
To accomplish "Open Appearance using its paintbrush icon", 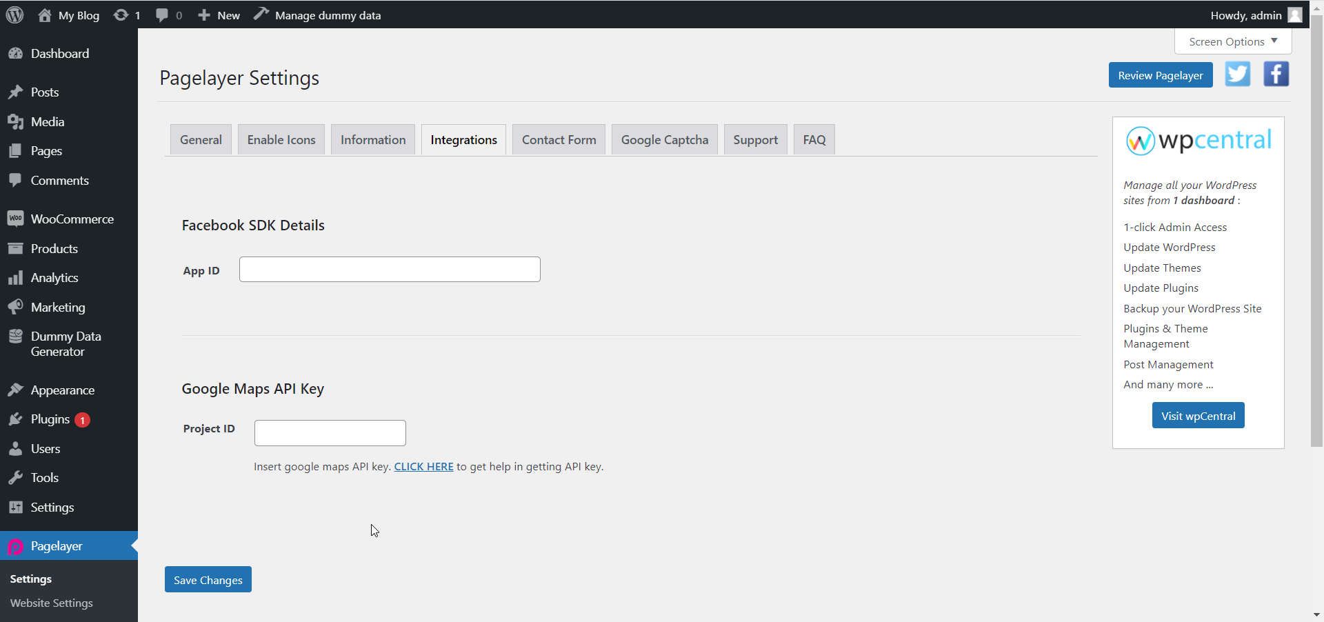I will pyautogui.click(x=17, y=390).
